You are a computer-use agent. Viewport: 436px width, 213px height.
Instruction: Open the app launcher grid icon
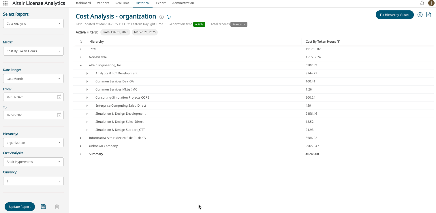pyautogui.click(x=5, y=3)
